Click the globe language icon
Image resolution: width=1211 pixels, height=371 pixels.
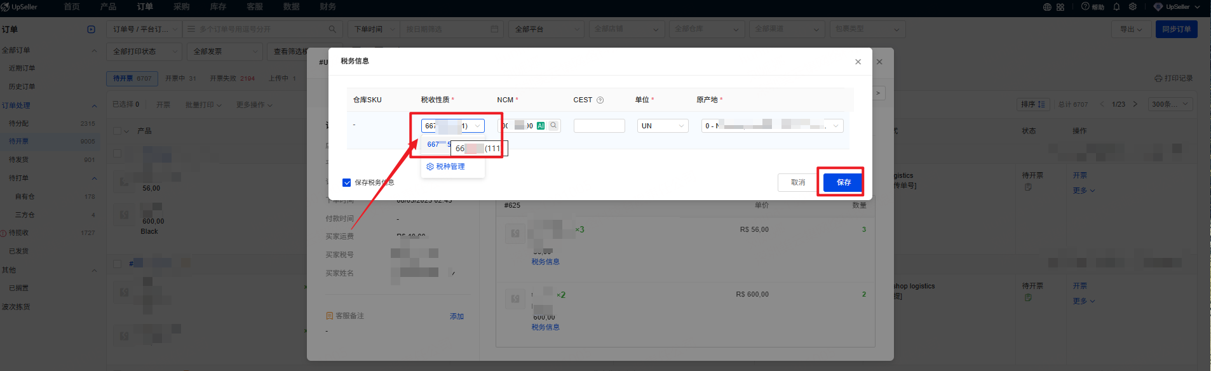(x=1047, y=7)
